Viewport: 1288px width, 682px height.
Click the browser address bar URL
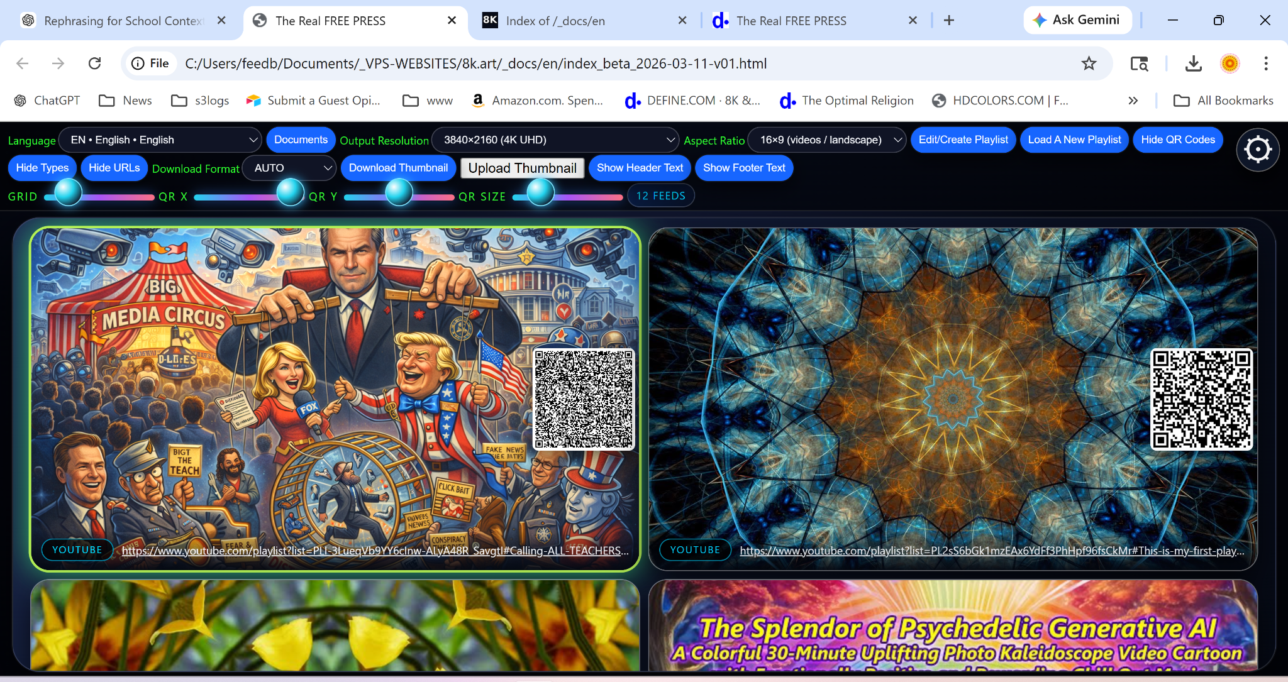coord(475,63)
